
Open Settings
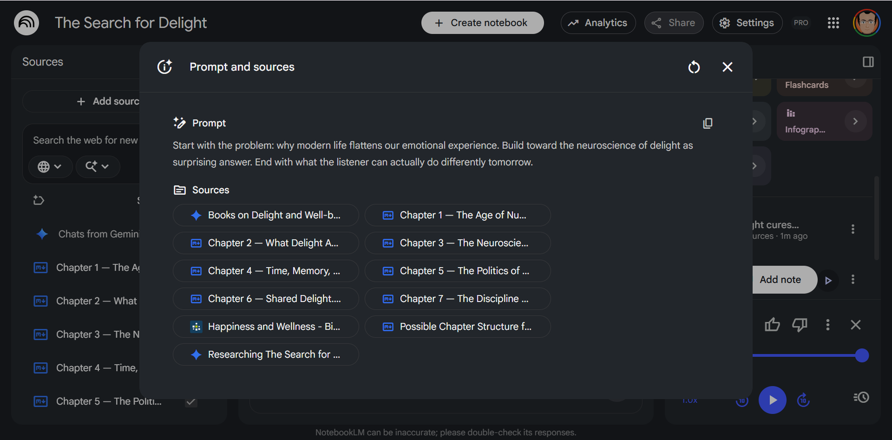(747, 23)
